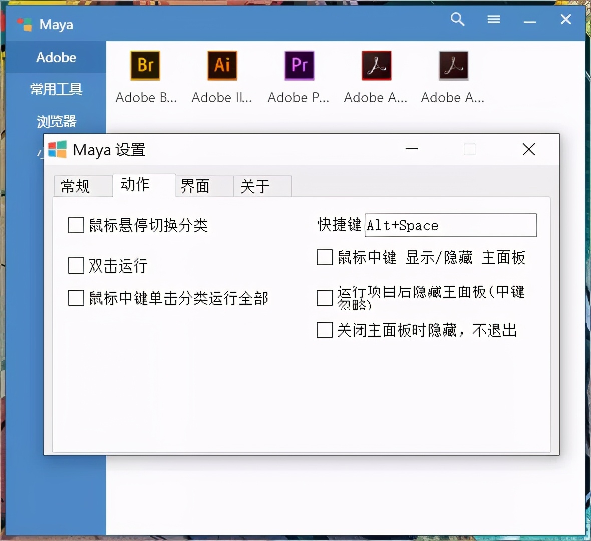Toggle 鼠标中键 显示/隐藏 主面板
Screen dimensions: 591x541
click(324, 257)
